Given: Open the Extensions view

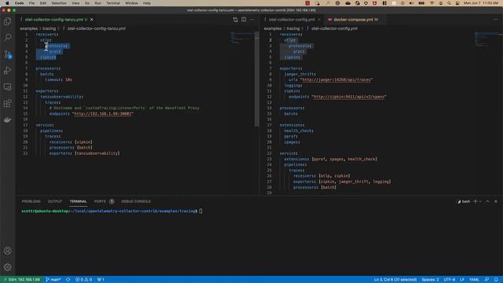Looking at the screenshot, I should pos(7,103).
